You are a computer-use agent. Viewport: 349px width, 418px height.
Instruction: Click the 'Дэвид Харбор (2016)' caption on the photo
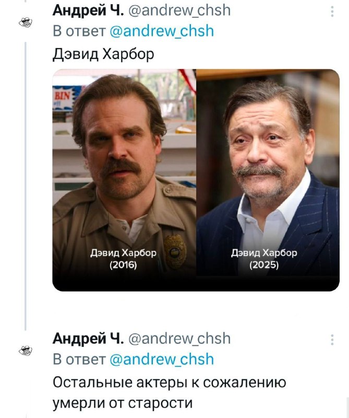123,259
